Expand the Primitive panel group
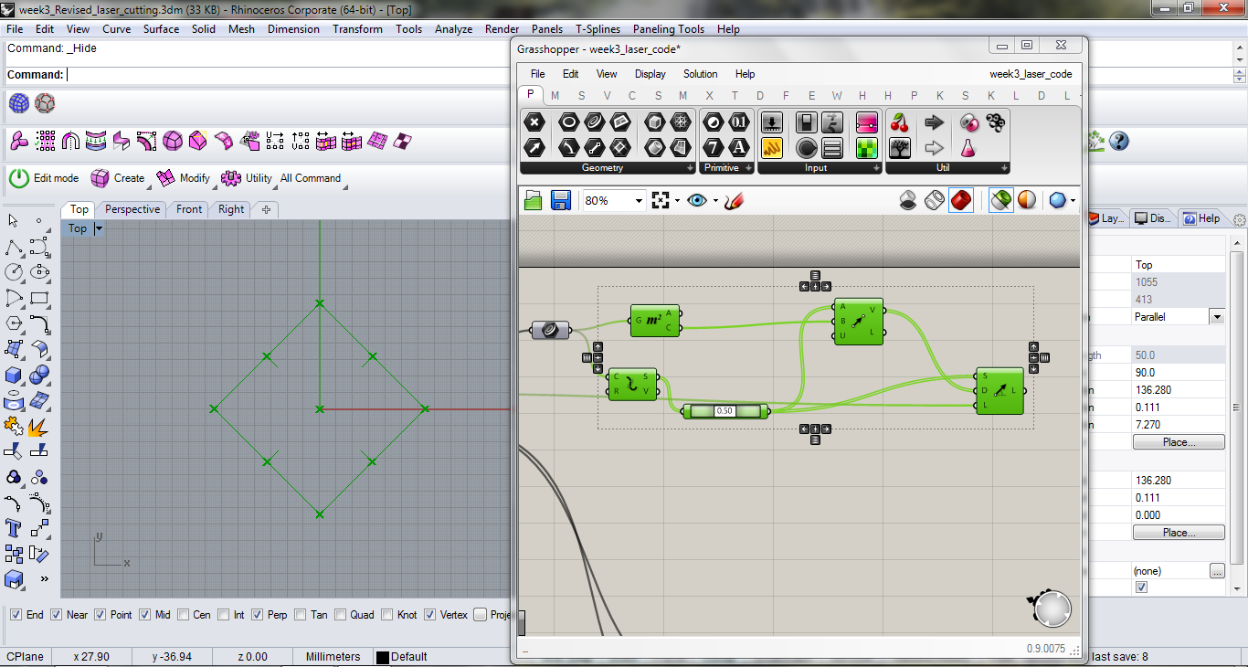1248x667 pixels. [749, 168]
